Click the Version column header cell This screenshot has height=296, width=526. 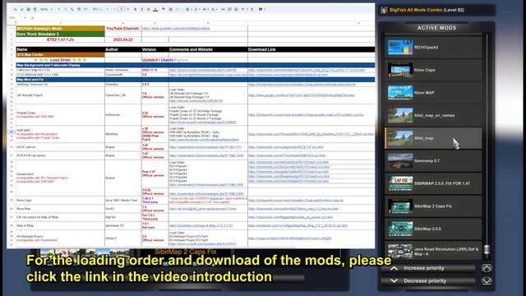click(x=155, y=49)
